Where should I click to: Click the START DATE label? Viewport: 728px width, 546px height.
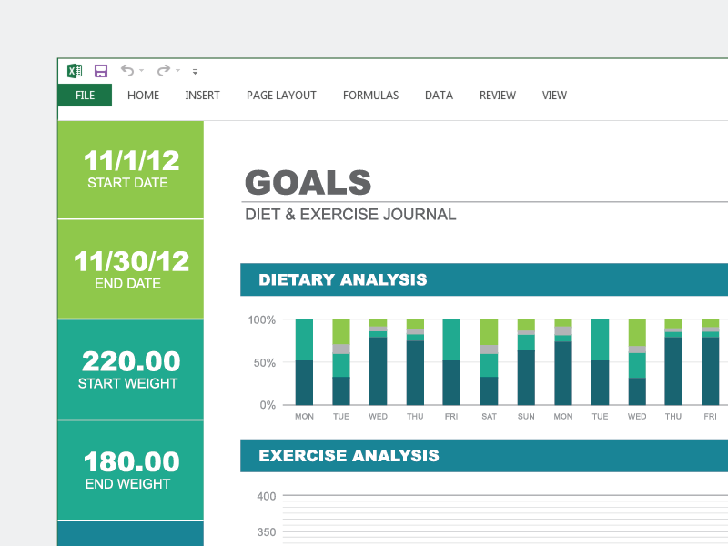tap(127, 183)
